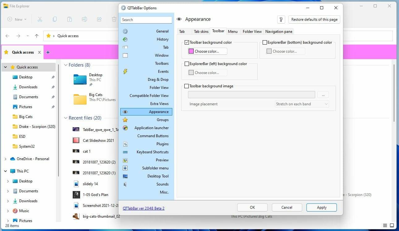This screenshot has height=231, width=399.
Task: Enable ExplorerBar (left) background color
Action: [x=187, y=64]
